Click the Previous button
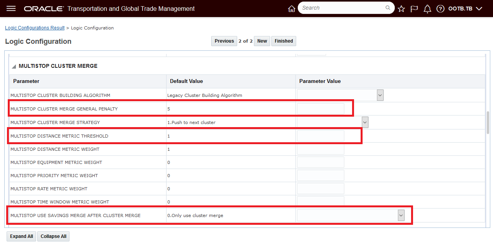The width and height of the screenshot is (493, 243). click(224, 41)
